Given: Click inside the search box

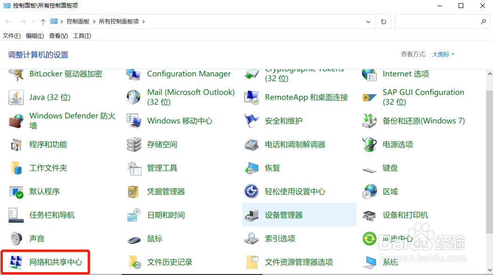Looking at the screenshot, I should pos(438,21).
